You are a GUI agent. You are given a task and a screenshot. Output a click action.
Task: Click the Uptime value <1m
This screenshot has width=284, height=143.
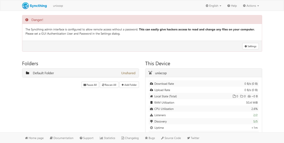point(255,128)
